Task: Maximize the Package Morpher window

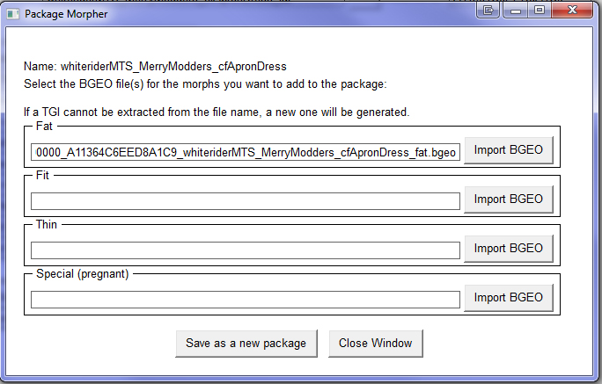Action: point(539,10)
